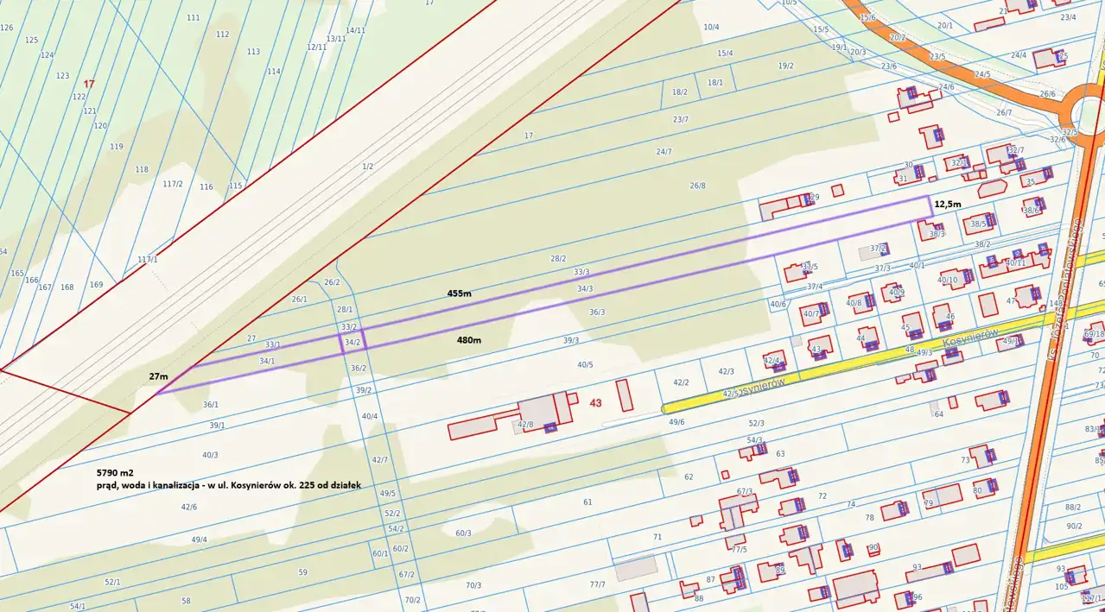Select the 27m width label
The height and width of the screenshot is (612, 1105).
[x=157, y=376]
